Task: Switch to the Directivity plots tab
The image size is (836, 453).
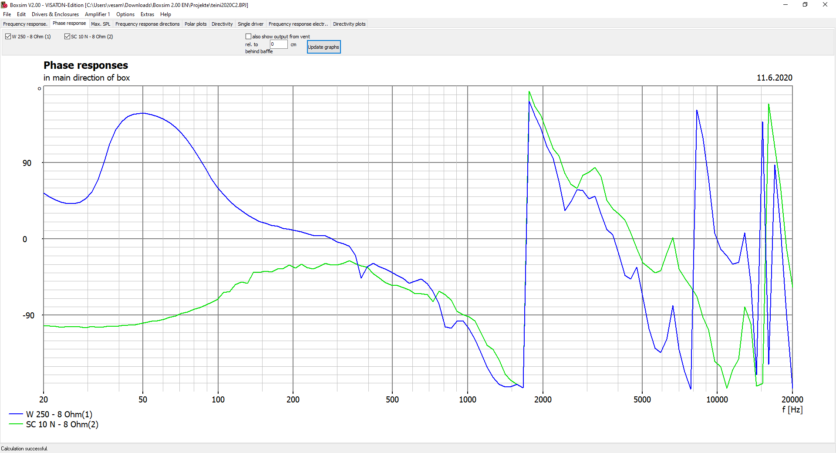Action: (x=349, y=24)
